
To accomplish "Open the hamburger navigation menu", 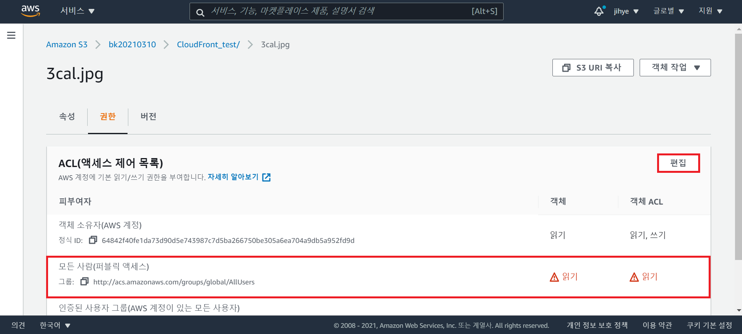I will pyautogui.click(x=11, y=35).
